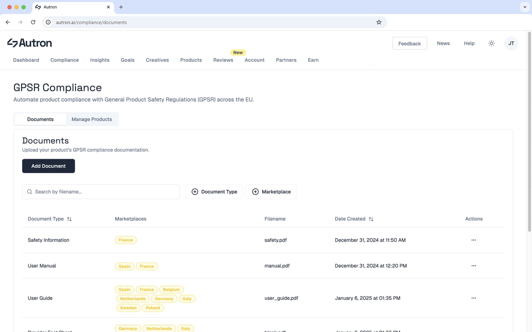Open actions menu for user_guide.pdf row

[474, 298]
